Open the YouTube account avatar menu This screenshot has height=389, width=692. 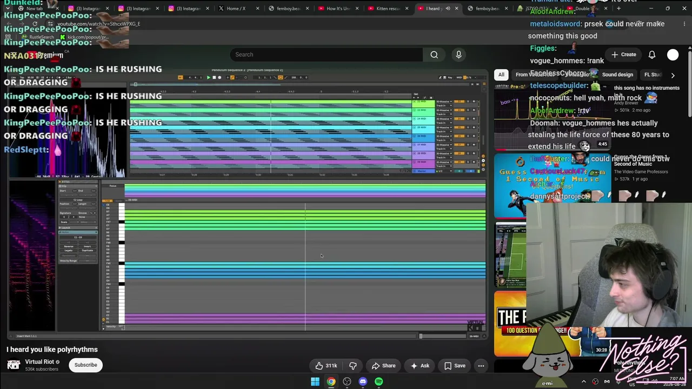click(x=673, y=55)
